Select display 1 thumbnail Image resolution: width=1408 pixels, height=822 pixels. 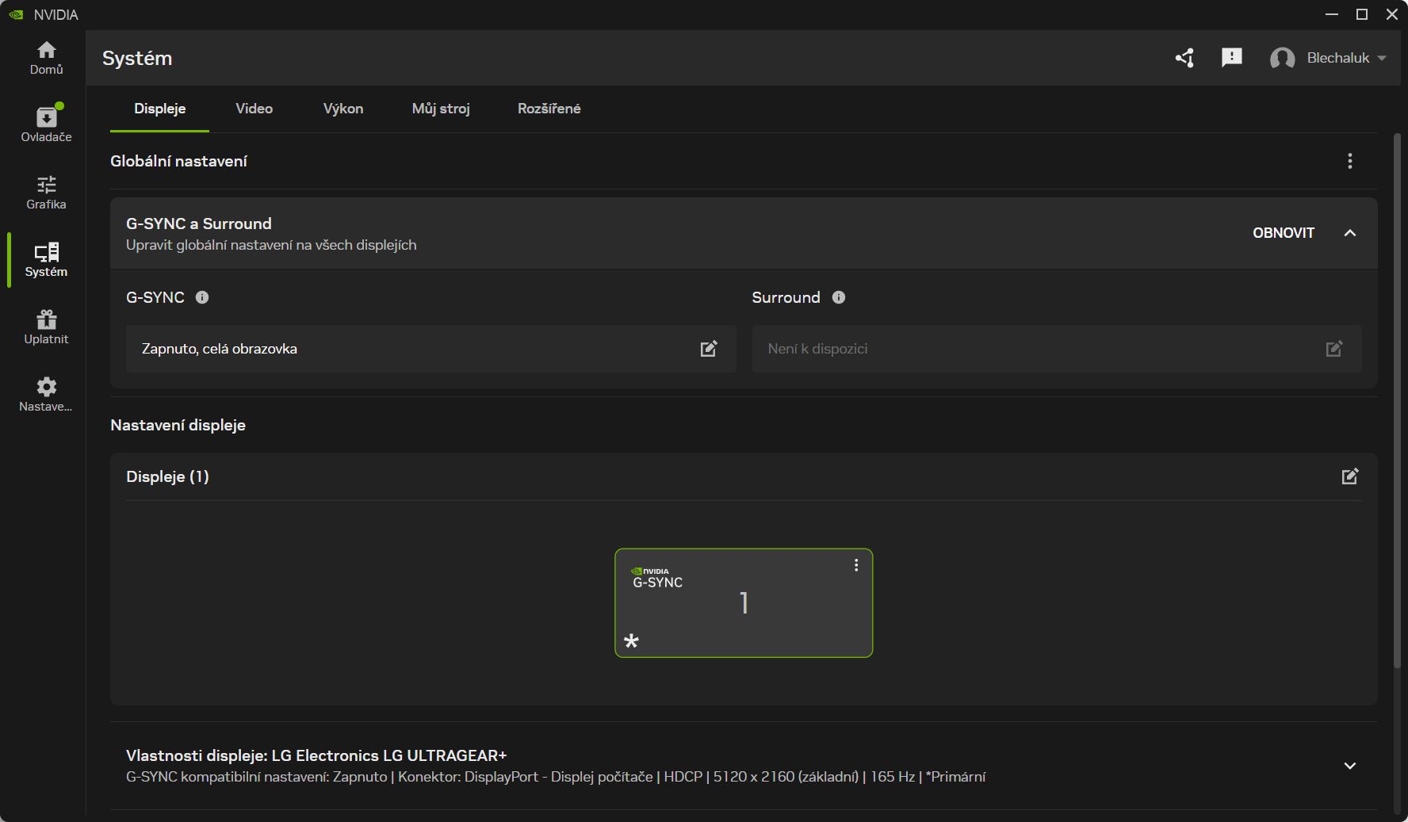744,603
